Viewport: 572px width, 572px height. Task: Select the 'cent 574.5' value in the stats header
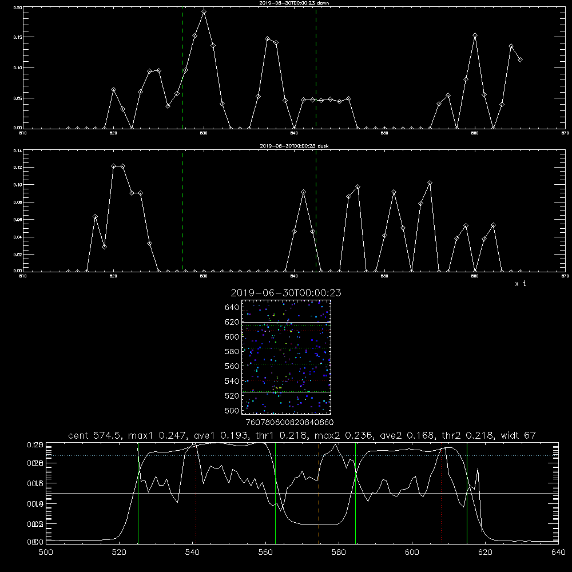97,435
